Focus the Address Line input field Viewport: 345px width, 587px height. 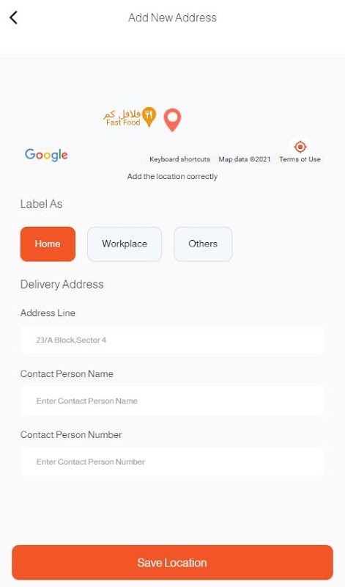pos(172,340)
